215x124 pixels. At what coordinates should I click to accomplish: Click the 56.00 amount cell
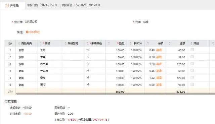click(x=177, y=71)
